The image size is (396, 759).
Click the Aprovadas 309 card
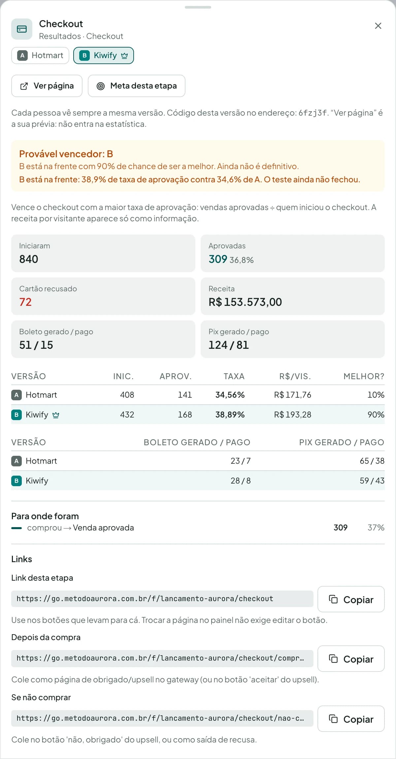click(x=293, y=253)
